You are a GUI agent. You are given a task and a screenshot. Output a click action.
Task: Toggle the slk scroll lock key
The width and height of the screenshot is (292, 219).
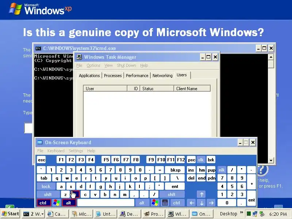[201, 160]
